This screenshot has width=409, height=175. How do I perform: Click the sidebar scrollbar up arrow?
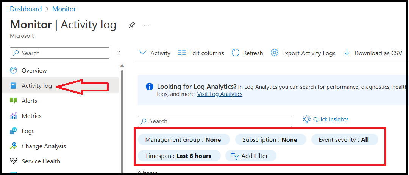[122, 66]
